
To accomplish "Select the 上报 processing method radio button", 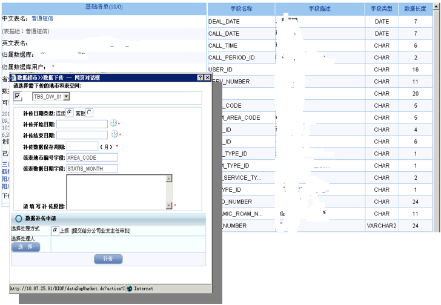I will pos(55,231).
